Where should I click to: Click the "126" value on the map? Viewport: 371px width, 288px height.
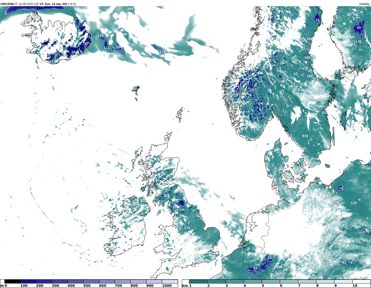(x=307, y=58)
